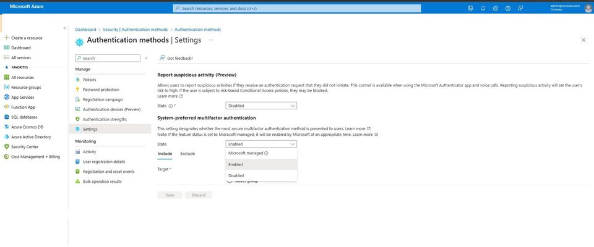594x247 pixels.
Task: Collapse the left portal sidebar
Action: (64, 28)
